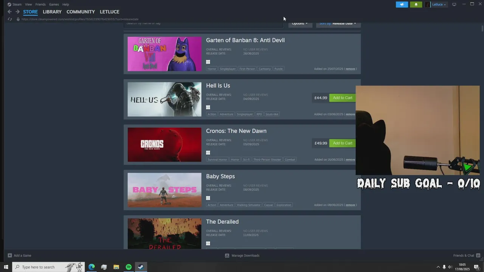Screen dimensions: 484x272
Task: Remove Baby Steps from wishlist
Action: pos(350,205)
